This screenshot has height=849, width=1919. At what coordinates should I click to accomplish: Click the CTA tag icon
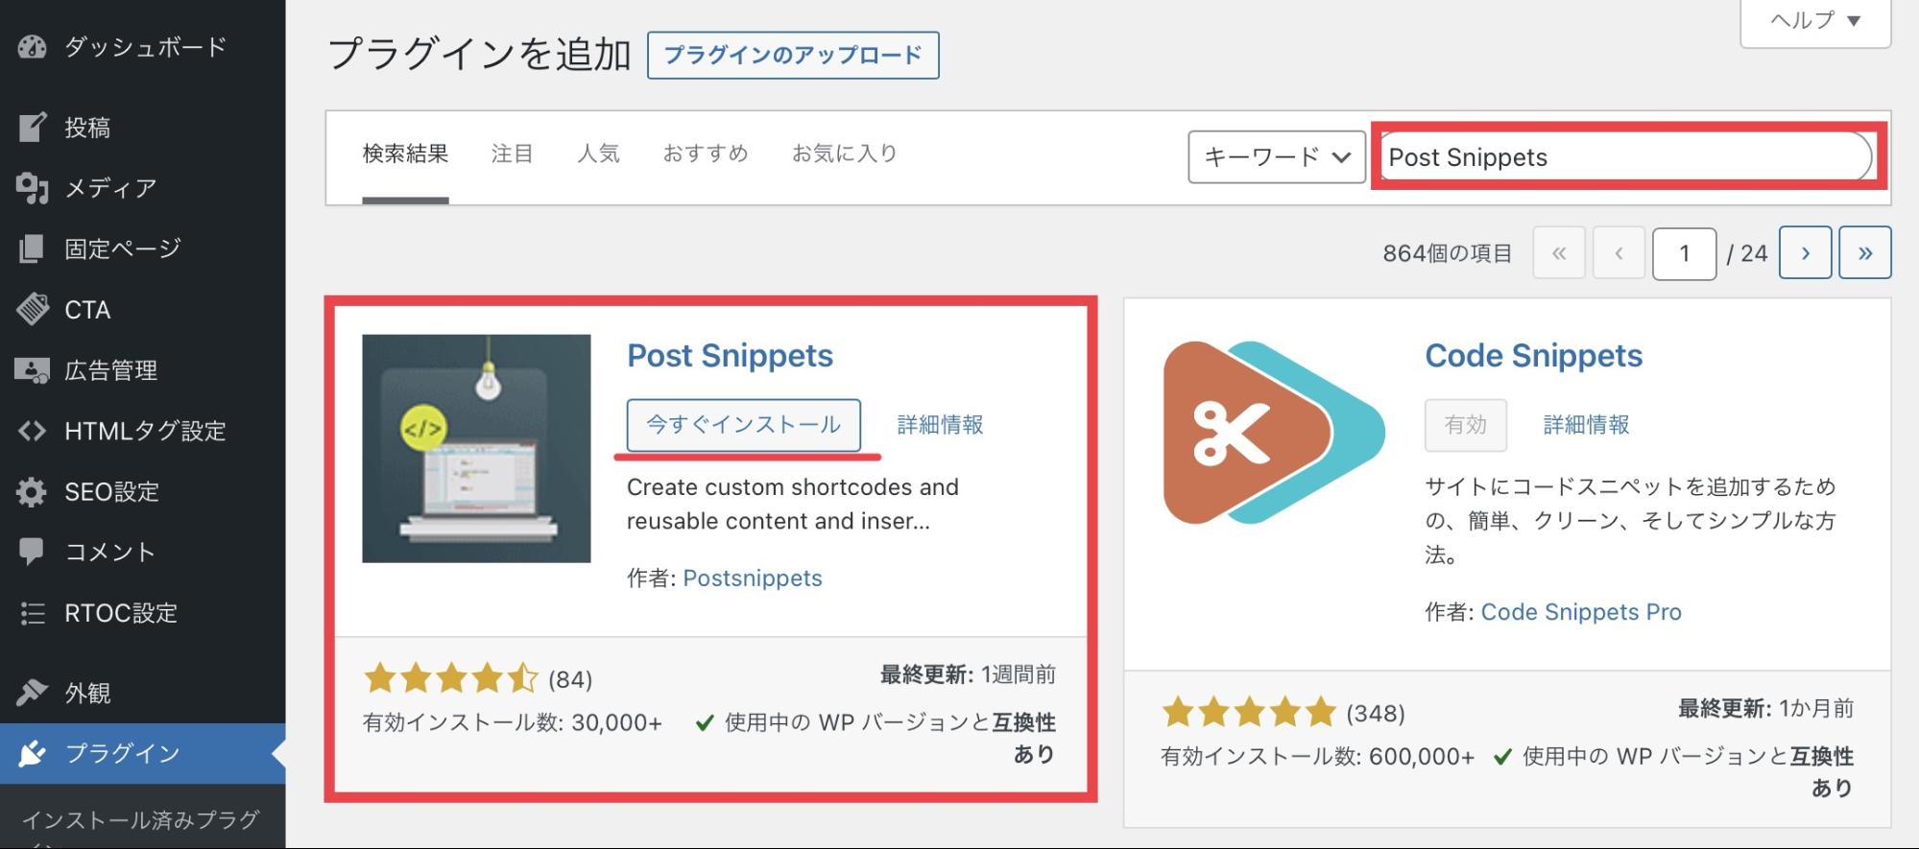click(x=32, y=309)
